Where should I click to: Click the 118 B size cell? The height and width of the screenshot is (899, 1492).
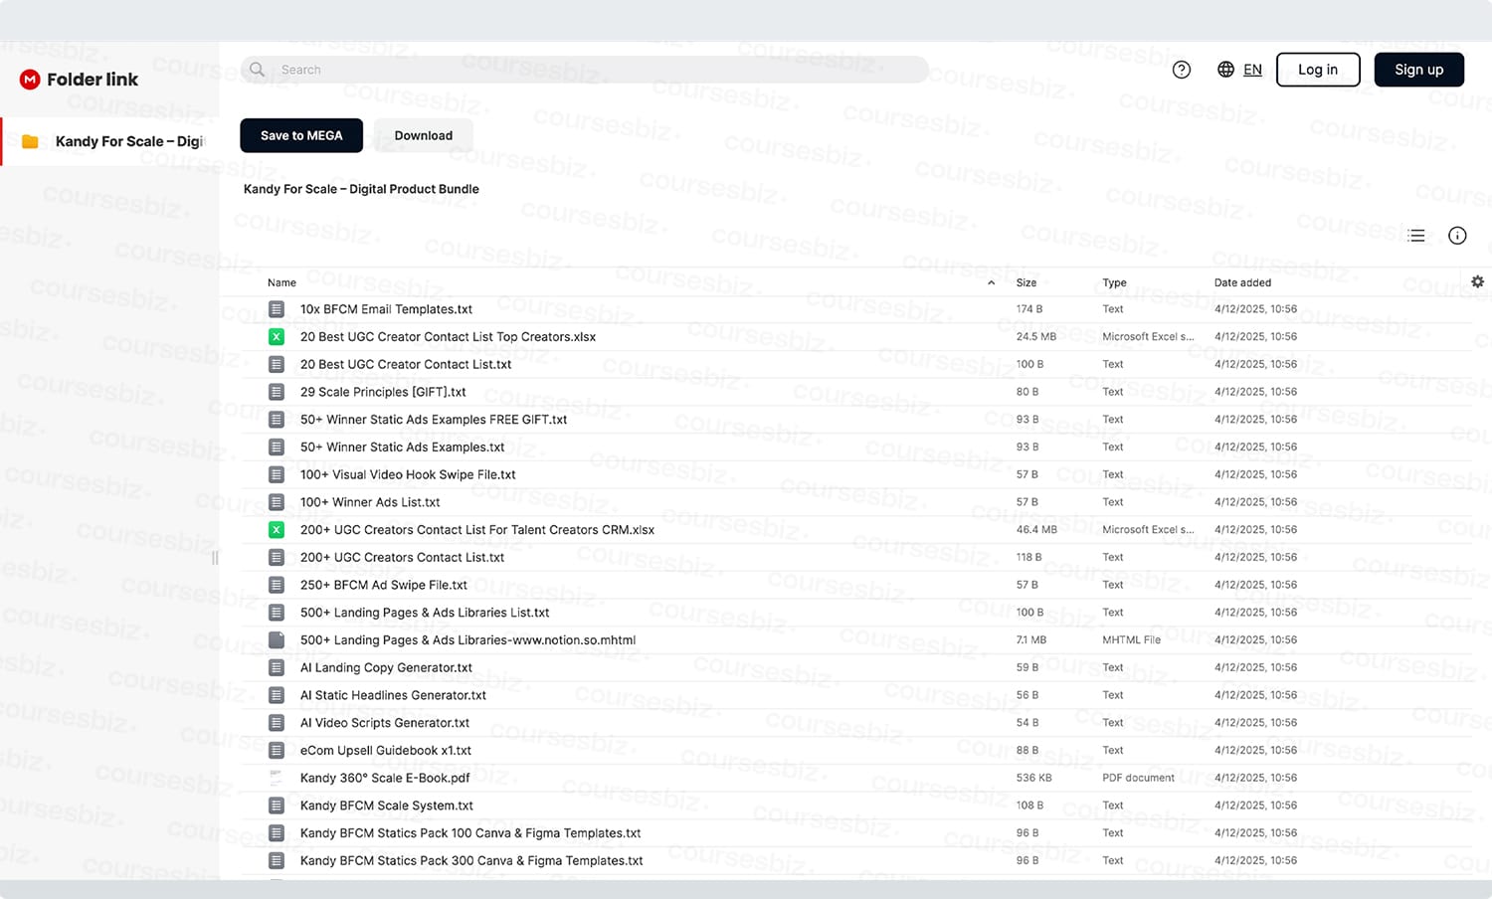(1029, 557)
